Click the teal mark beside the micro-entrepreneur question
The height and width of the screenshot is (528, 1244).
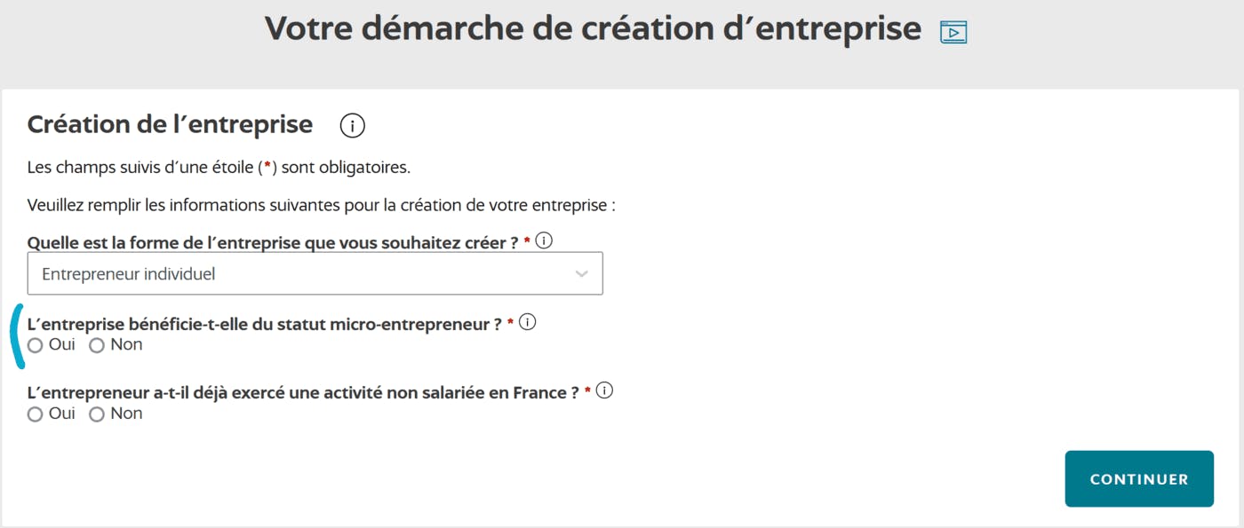[16, 337]
